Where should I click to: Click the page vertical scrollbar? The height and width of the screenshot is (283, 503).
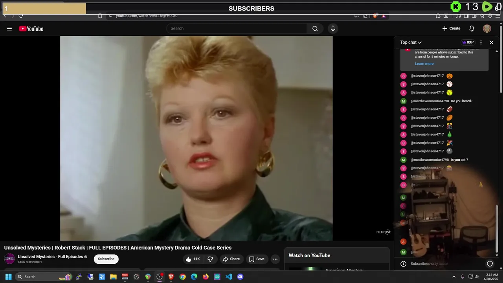501,59
